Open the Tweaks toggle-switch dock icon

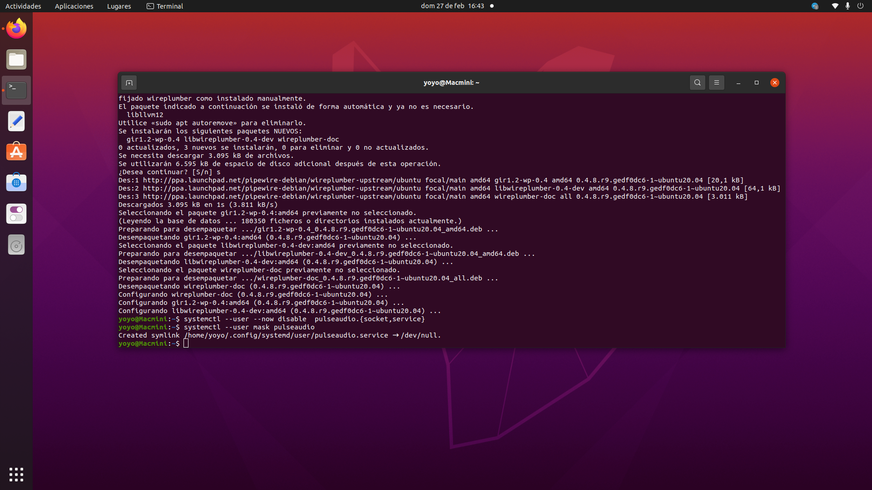[16, 214]
